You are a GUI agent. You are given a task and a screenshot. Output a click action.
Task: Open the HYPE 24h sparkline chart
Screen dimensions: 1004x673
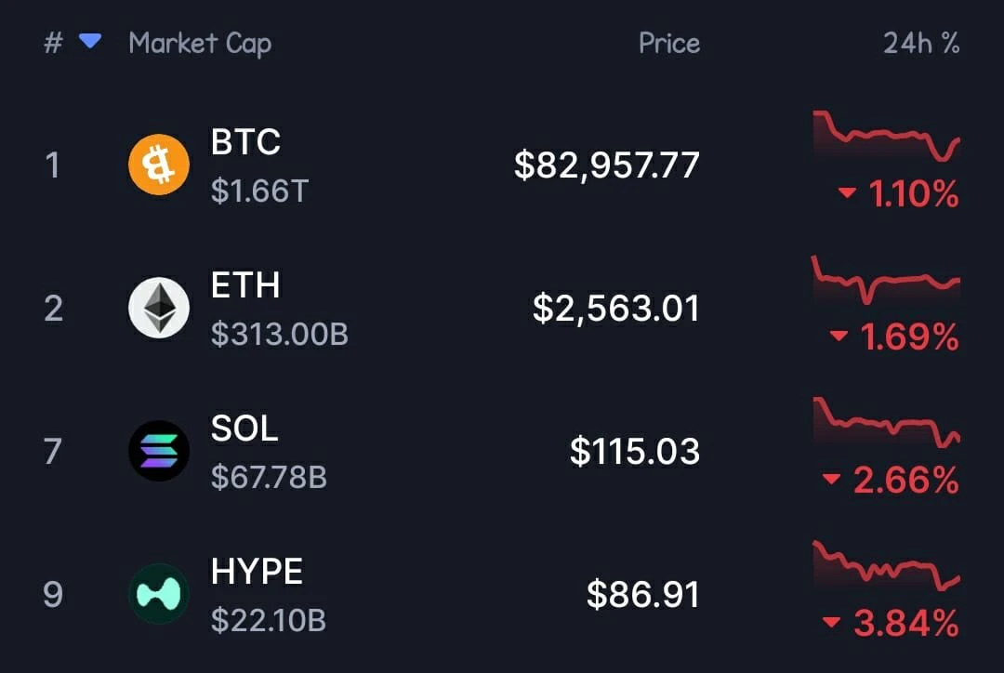coord(886,565)
